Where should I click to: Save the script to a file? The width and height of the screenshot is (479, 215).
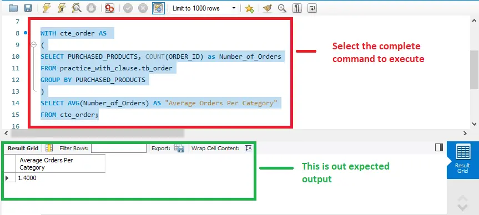tap(28, 8)
